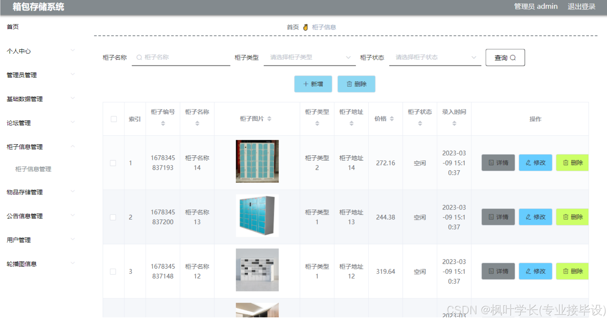Viewport: 607px width, 320px height.
Task: Click the search magnifier icon in 柜子名称 field
Action: point(139,57)
